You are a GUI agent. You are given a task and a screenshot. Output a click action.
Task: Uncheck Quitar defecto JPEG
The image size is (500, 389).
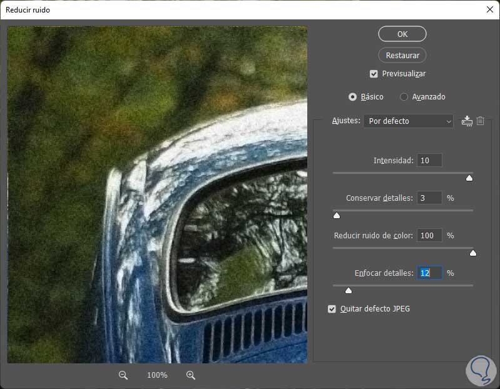(x=332, y=309)
